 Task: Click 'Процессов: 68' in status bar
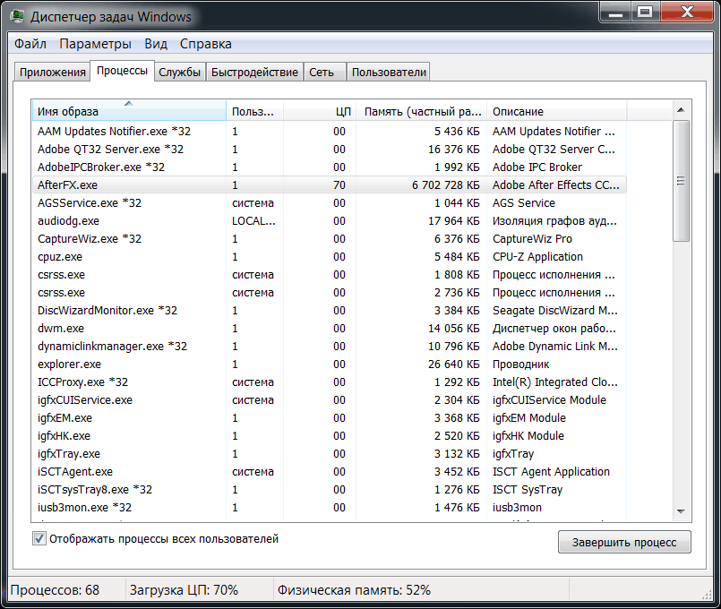pyautogui.click(x=55, y=589)
